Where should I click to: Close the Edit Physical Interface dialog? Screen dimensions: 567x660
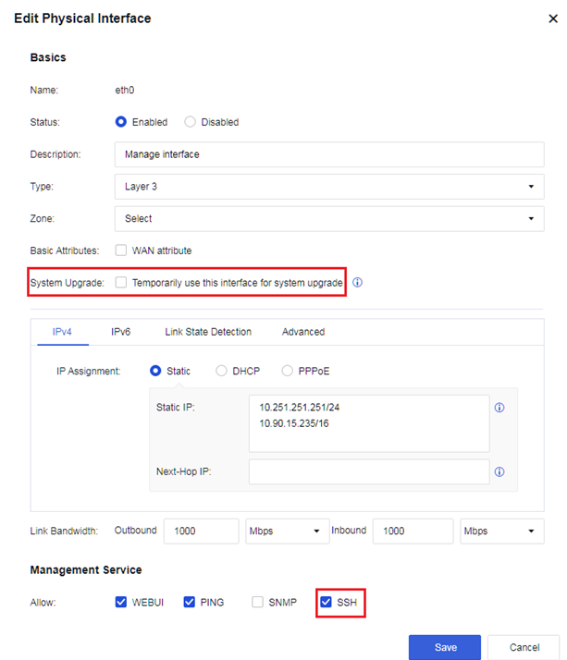[x=553, y=18]
